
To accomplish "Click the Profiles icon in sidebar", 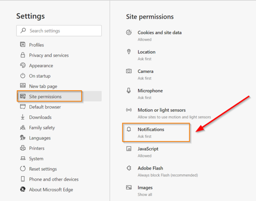I will (x=23, y=45).
